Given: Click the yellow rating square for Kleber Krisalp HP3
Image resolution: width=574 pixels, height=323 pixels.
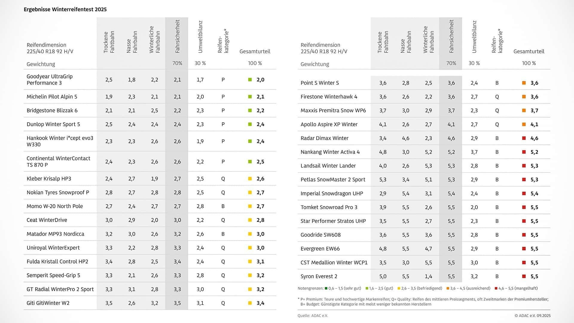Looking at the screenshot, I should 250,179.
